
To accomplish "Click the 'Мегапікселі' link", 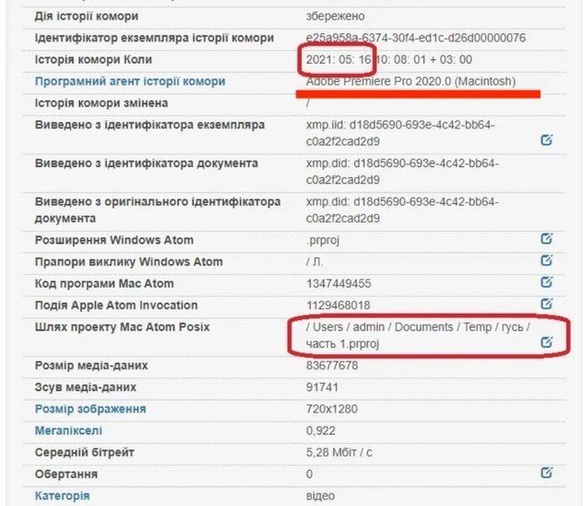I will point(68,431).
